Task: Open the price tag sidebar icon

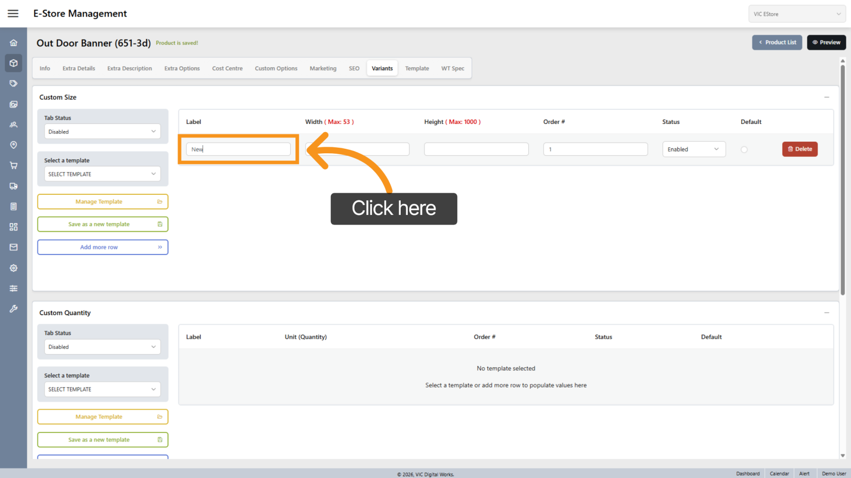Action: coord(14,83)
